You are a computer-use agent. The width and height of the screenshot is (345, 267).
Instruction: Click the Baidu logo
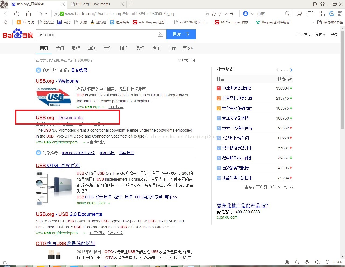tap(18, 34)
